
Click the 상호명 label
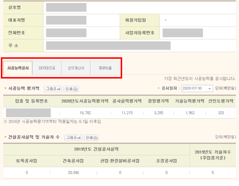click(14, 7)
